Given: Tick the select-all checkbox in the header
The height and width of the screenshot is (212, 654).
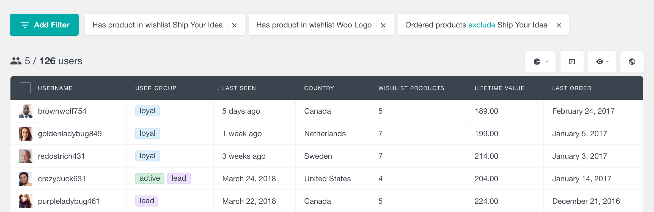Looking at the screenshot, I should (x=25, y=88).
